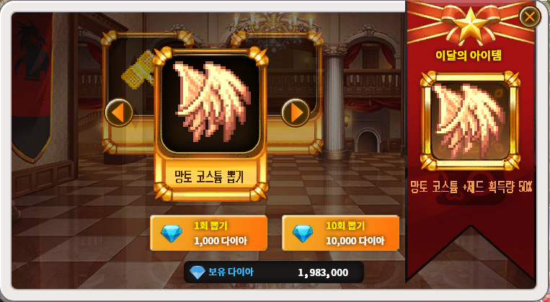Click the gold star on the ribbon
This screenshot has width=550, height=302.
tap(470, 24)
